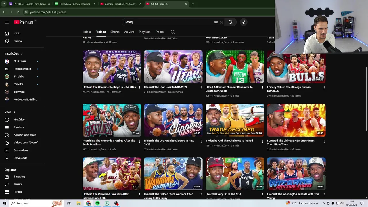Open the YouTube hamburger guide menu
368x207 pixels.
pos(7,22)
